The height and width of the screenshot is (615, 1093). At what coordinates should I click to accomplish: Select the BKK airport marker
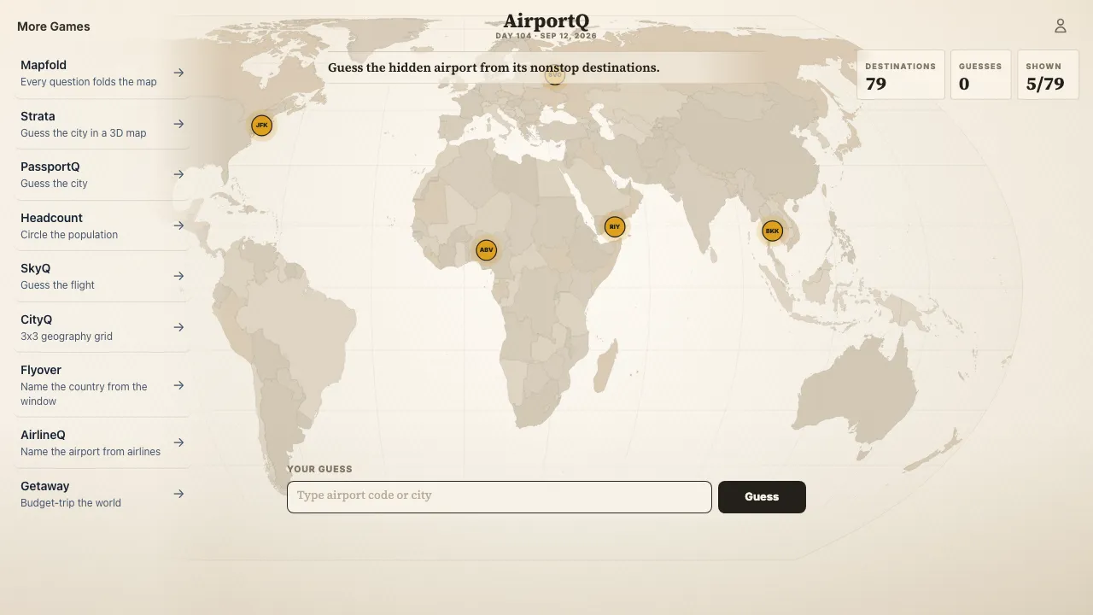click(772, 231)
